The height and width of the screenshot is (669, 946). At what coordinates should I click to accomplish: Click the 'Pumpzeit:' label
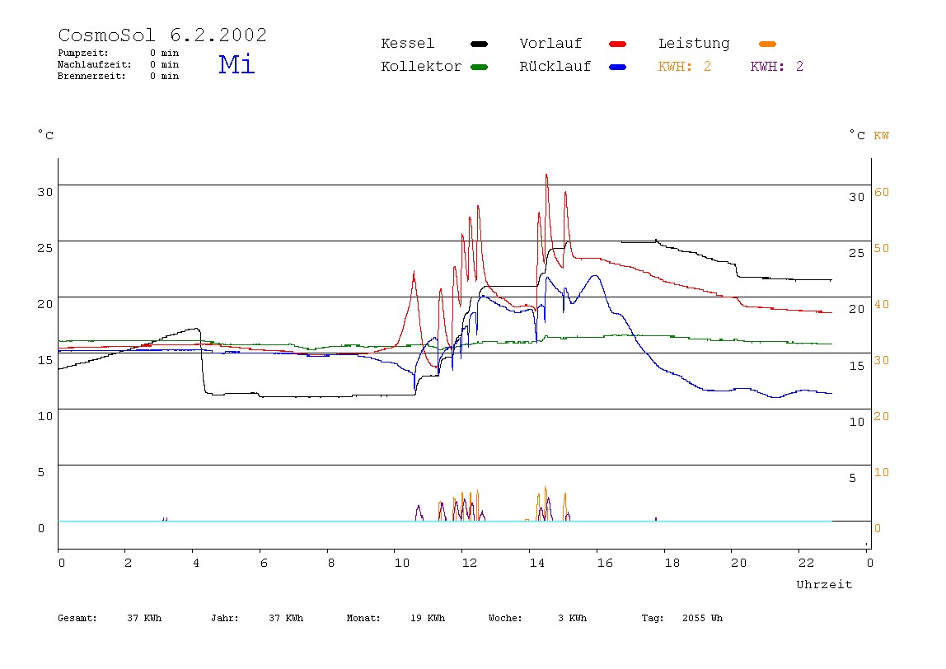pyautogui.click(x=83, y=53)
